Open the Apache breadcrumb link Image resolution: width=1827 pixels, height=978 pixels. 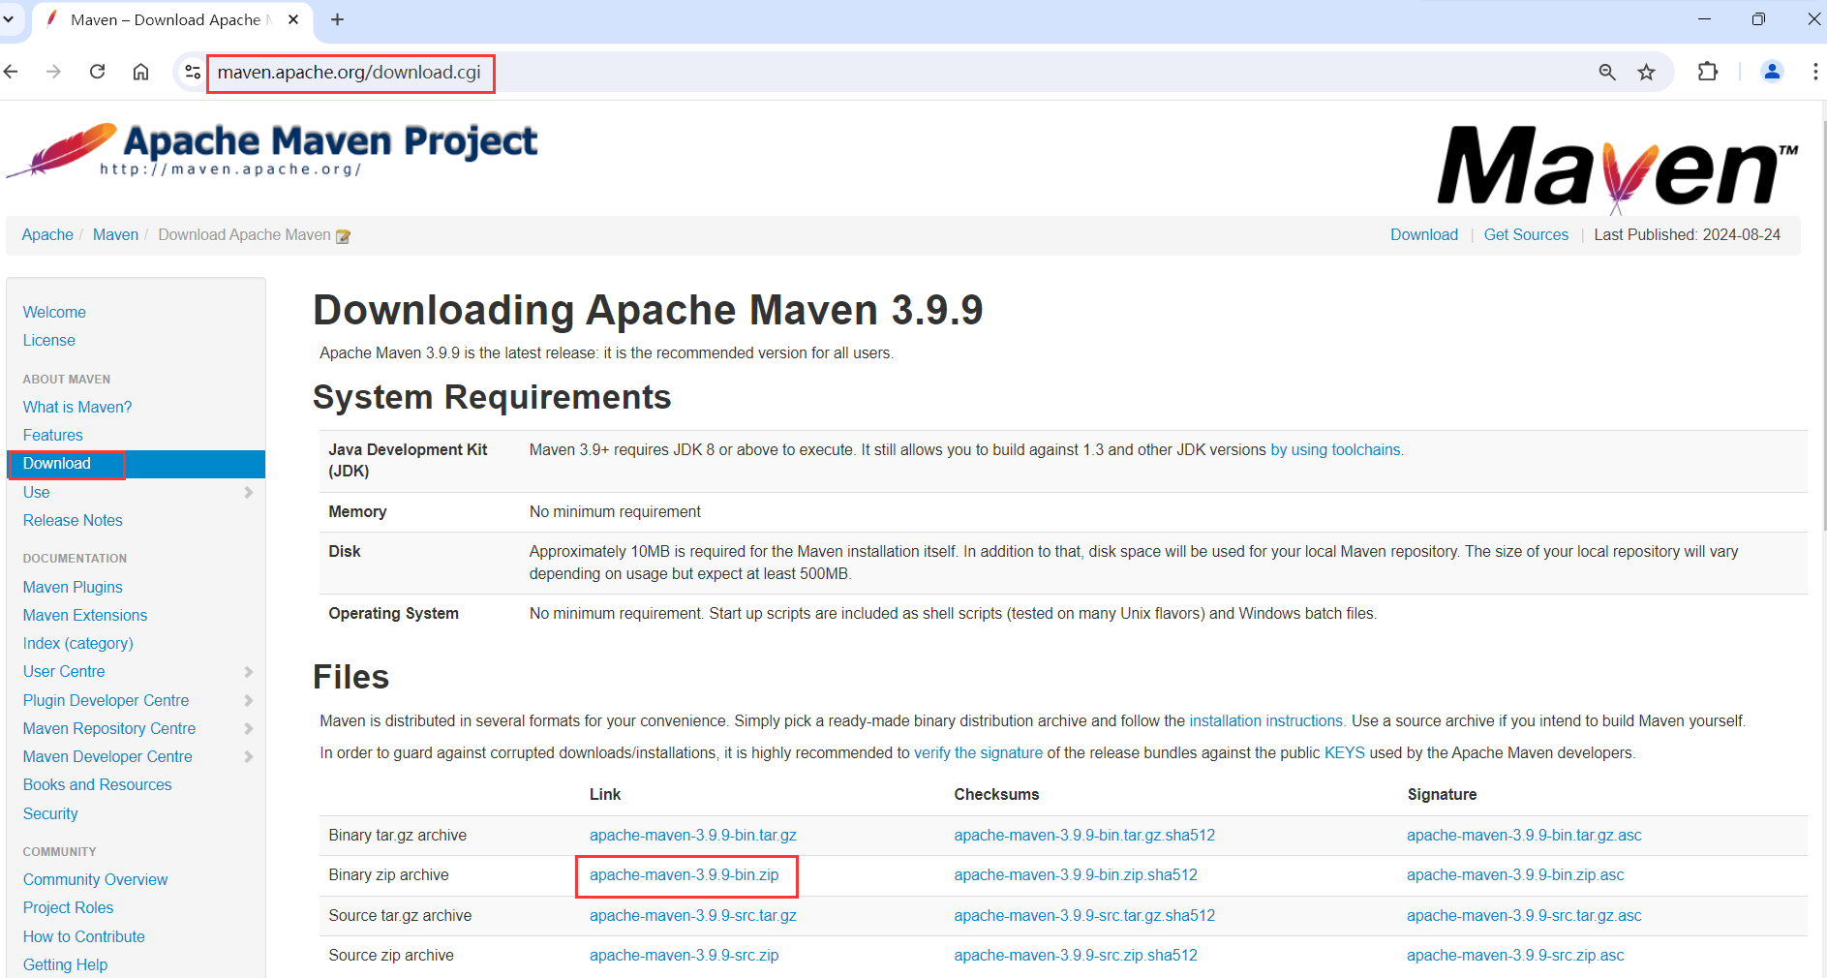[47, 235]
